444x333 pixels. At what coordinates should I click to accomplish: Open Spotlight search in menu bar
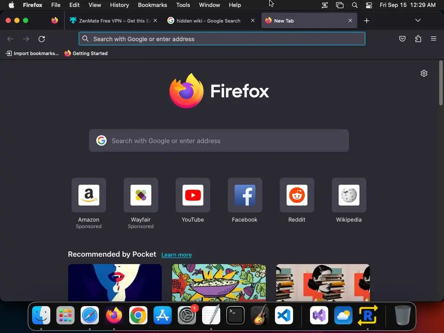click(x=355, y=5)
